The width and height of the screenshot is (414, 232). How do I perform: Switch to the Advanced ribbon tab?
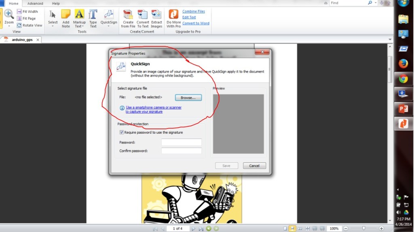click(35, 3)
